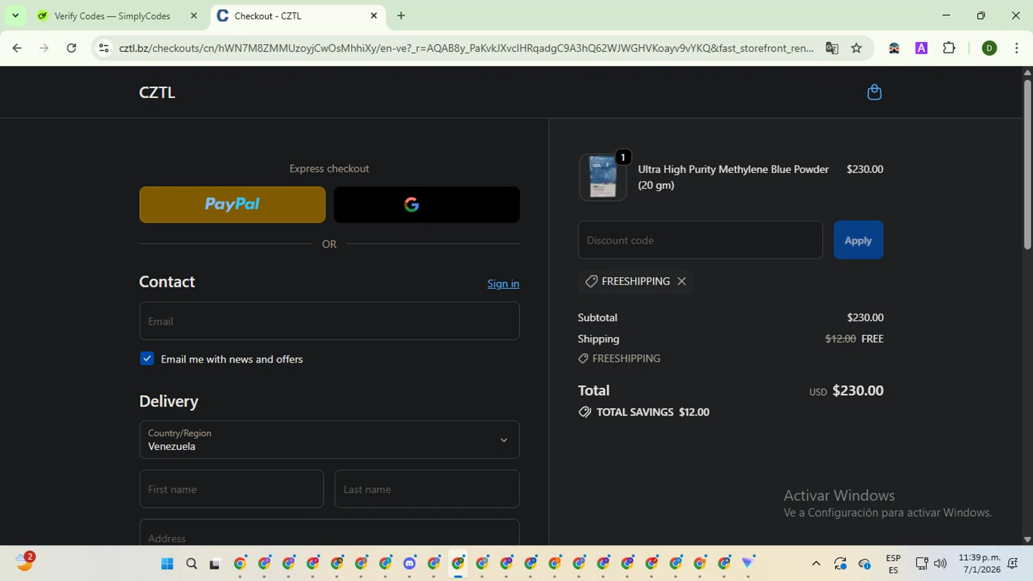Click the struck-through '$12.00' shipping price

840,339
